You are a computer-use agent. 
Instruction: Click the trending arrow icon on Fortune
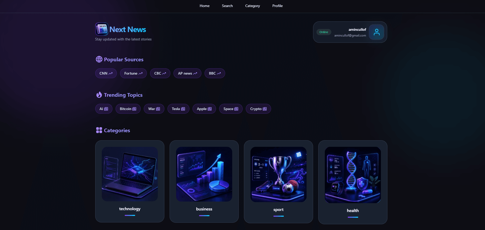[x=141, y=73]
